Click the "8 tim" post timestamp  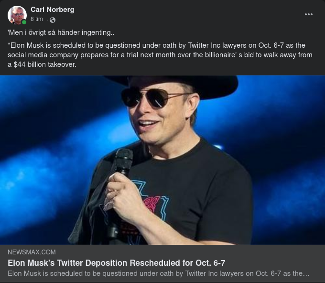coord(37,19)
